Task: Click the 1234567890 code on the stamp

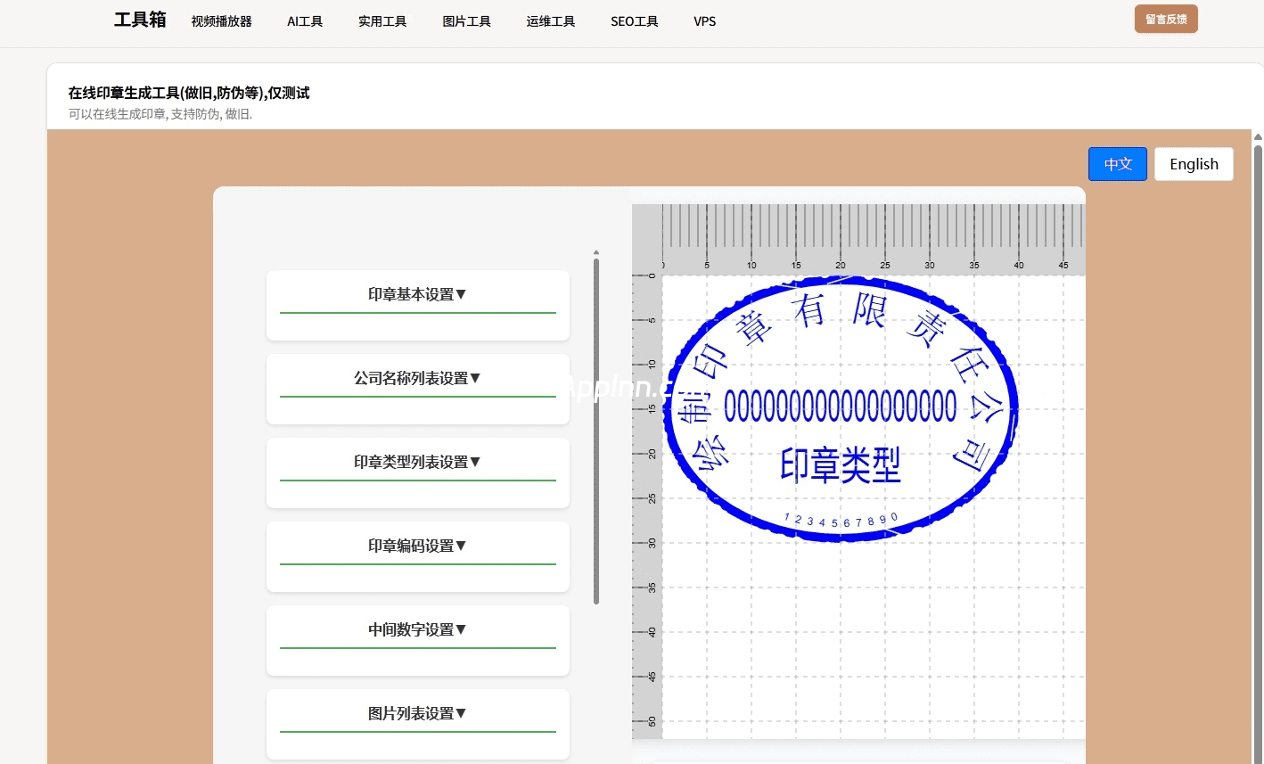Action: tap(841, 521)
